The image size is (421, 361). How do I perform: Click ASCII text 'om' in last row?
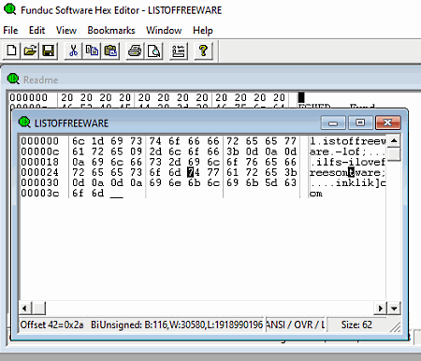point(316,194)
